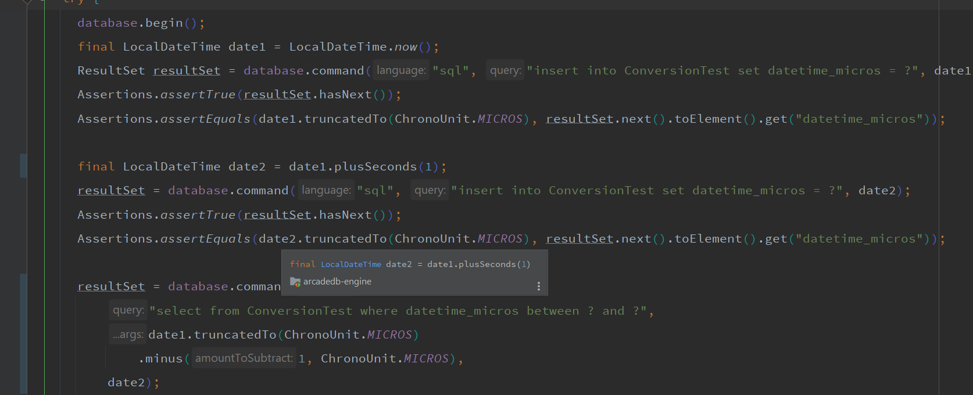Click the arcadedb-engine module name in popup
This screenshot has height=395, width=973.
point(337,282)
